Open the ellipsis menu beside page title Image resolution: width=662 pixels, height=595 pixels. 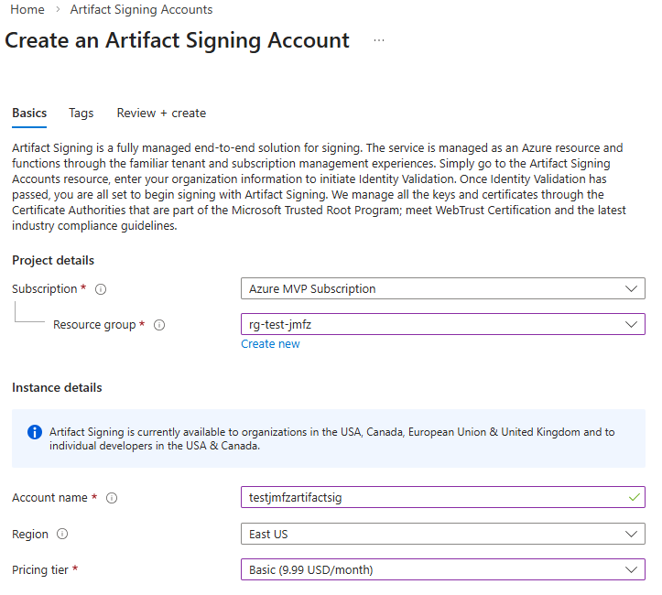click(x=379, y=41)
